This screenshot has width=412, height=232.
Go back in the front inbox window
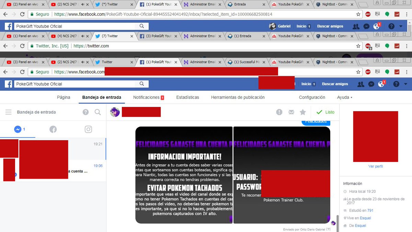pyautogui.click(x=5, y=72)
